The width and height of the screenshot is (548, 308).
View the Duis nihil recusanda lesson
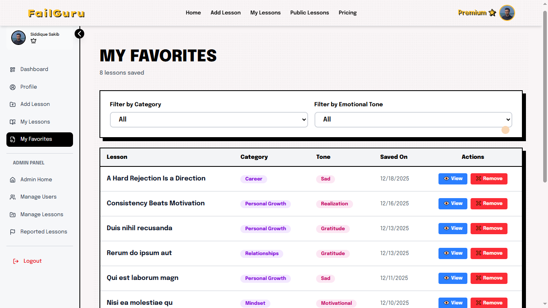453,229
